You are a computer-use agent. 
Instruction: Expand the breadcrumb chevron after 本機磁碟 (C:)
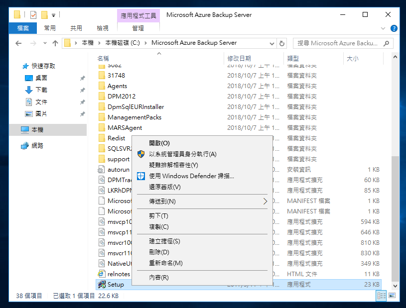(145, 43)
